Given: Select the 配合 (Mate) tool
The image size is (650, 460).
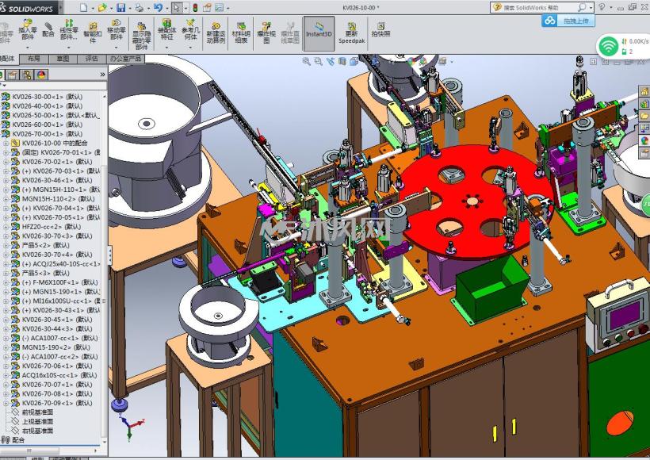Looking at the screenshot, I should coord(48,30).
